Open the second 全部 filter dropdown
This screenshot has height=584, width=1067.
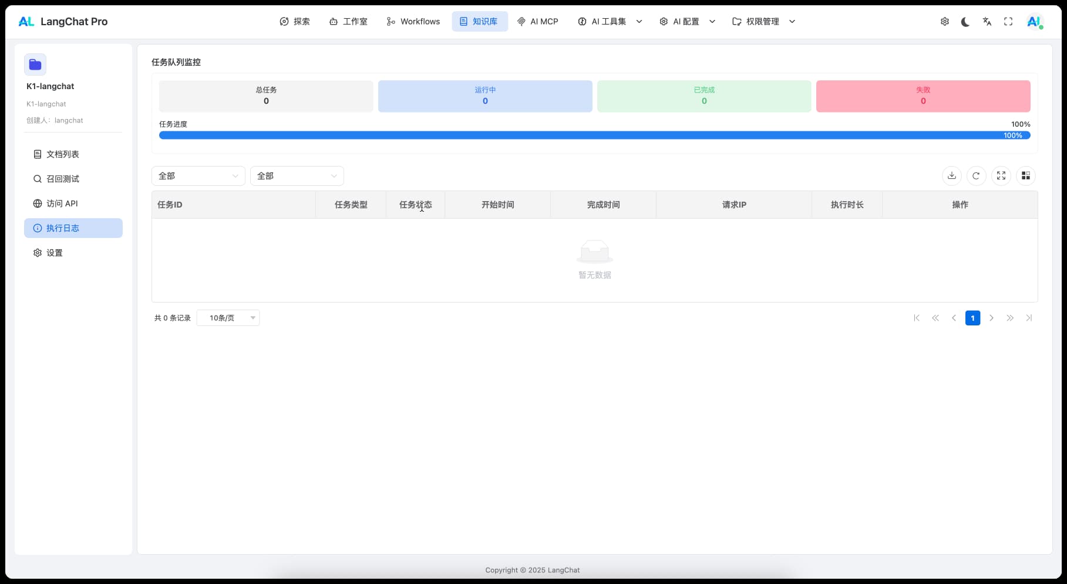point(297,176)
